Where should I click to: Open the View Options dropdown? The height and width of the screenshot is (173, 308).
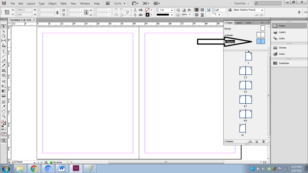point(135,3)
